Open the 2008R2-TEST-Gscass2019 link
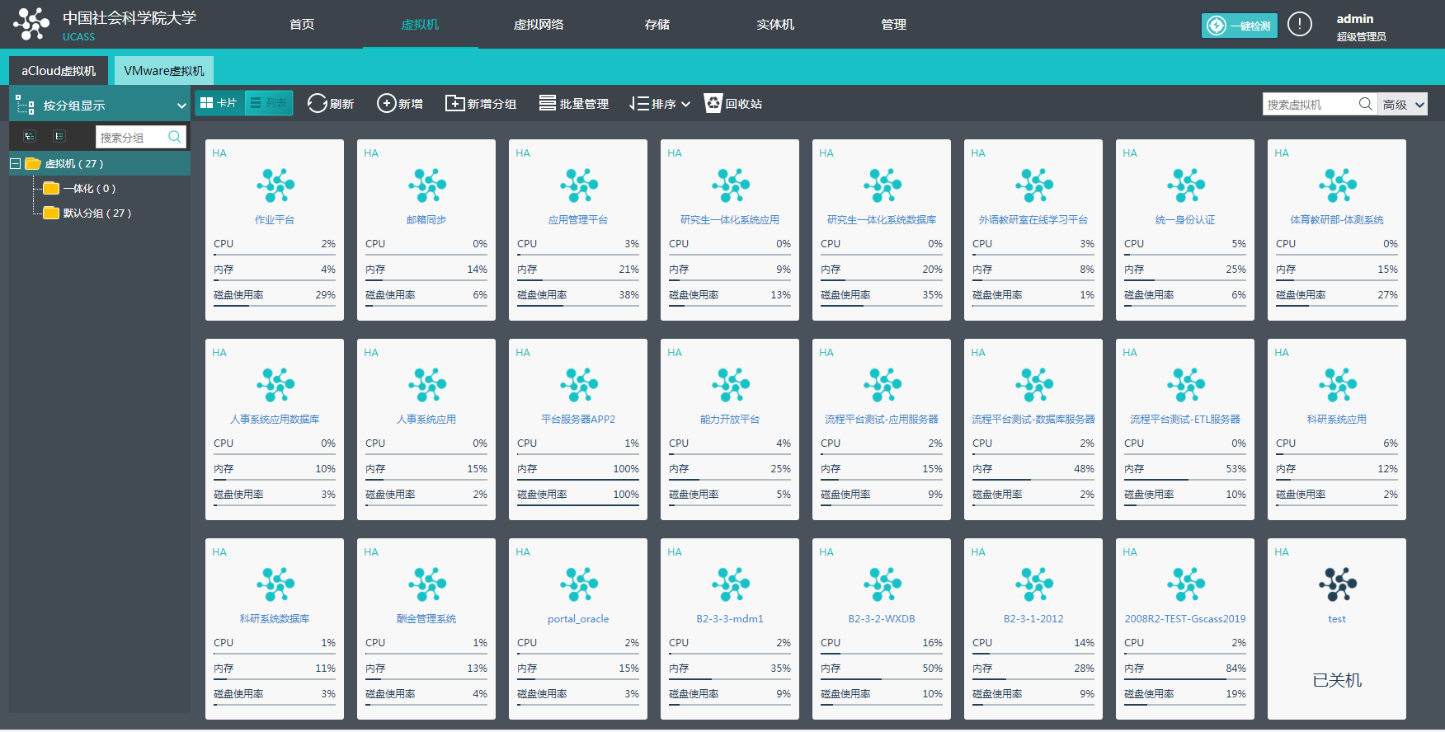 click(x=1185, y=619)
